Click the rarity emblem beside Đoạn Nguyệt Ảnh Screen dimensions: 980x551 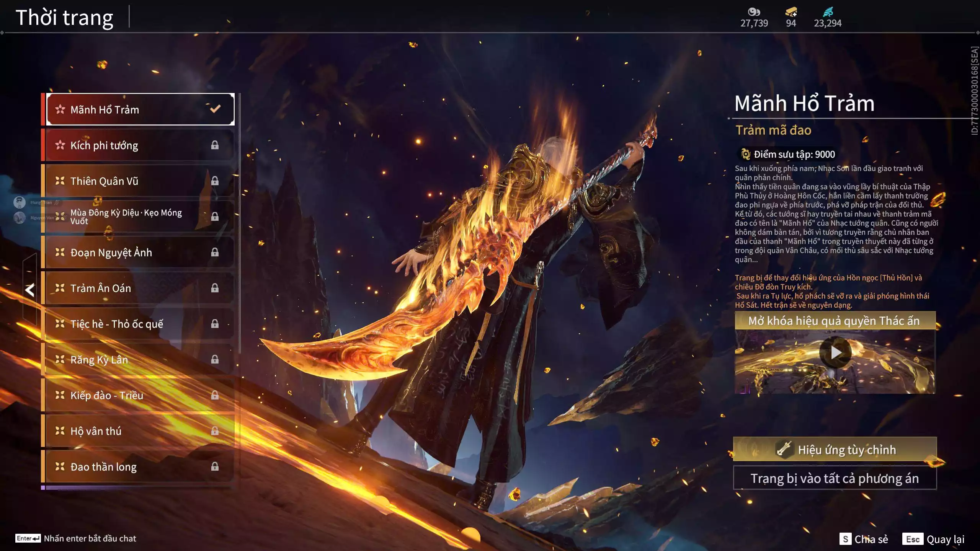[60, 252]
